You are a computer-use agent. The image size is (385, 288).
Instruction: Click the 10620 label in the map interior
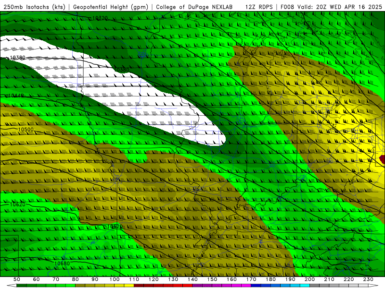pyautogui.click(x=115, y=227)
